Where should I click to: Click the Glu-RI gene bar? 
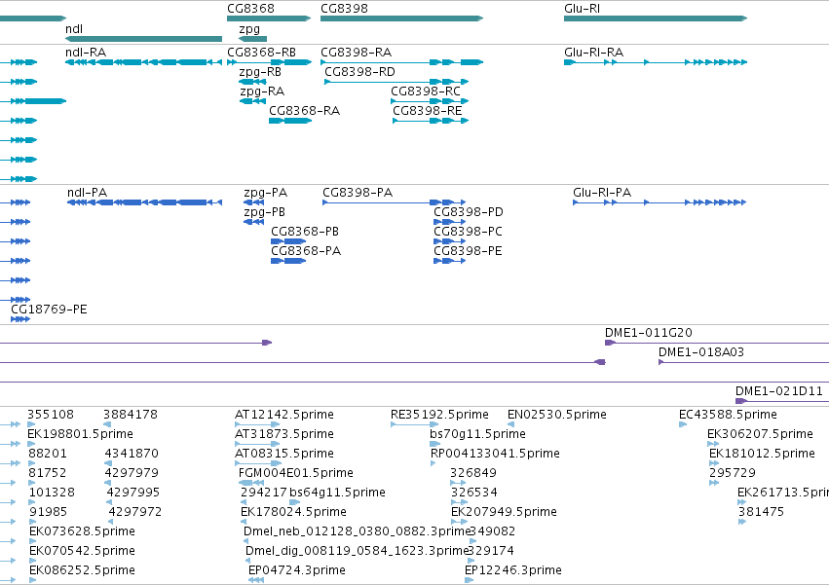click(656, 18)
